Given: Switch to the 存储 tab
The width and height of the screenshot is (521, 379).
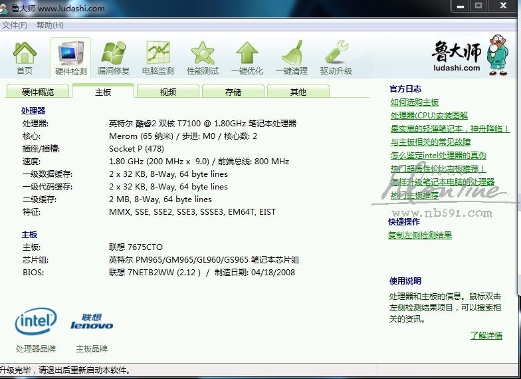Looking at the screenshot, I should tap(233, 92).
